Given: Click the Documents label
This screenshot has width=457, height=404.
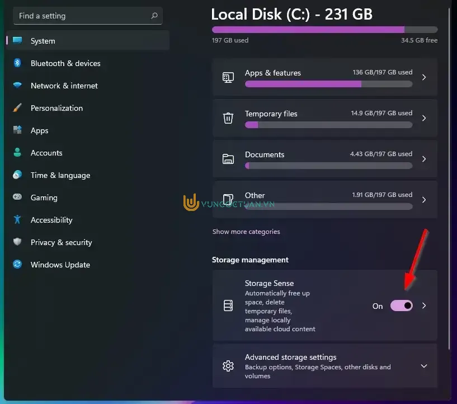Looking at the screenshot, I should [265, 154].
